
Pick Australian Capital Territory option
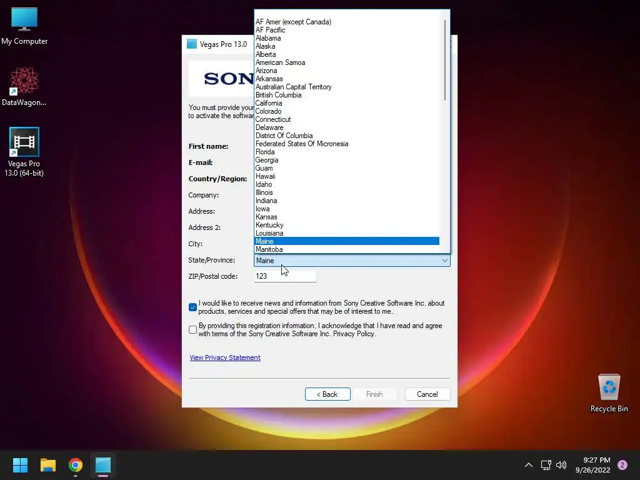[346, 87]
